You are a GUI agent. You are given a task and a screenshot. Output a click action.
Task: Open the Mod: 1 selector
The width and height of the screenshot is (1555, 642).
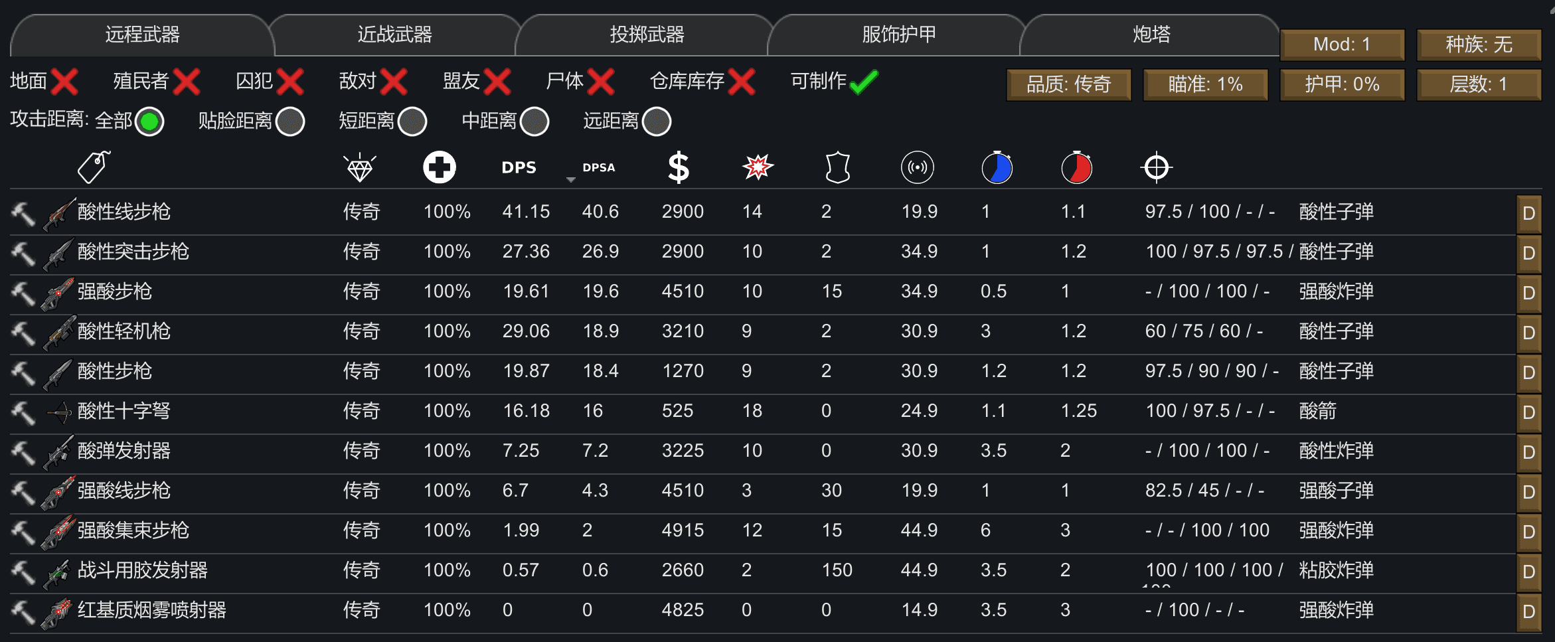tap(1343, 44)
